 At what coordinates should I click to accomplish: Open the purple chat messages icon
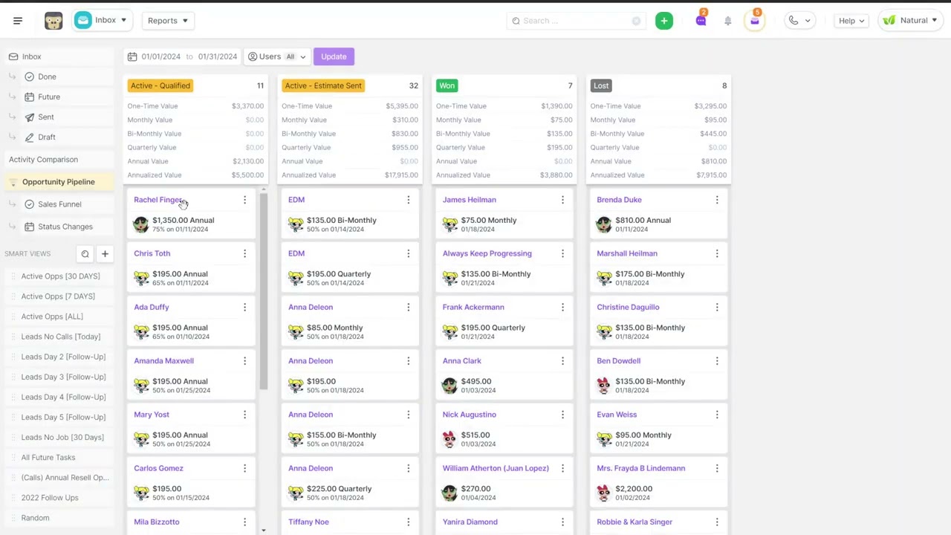tap(701, 21)
